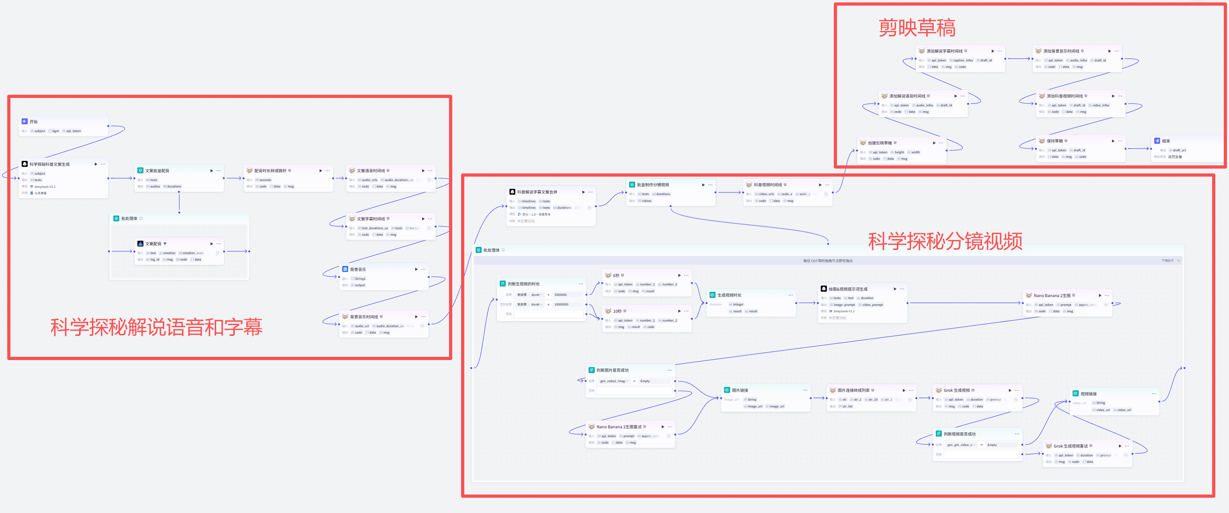
Task: Open more options on 添加背景音乐时间线 node
Action: coord(1117,51)
